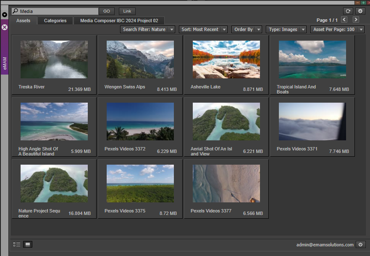Switch to list view icon
This screenshot has width=370, height=256.
17,244
